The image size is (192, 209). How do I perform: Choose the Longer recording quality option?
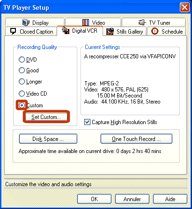click(22, 82)
